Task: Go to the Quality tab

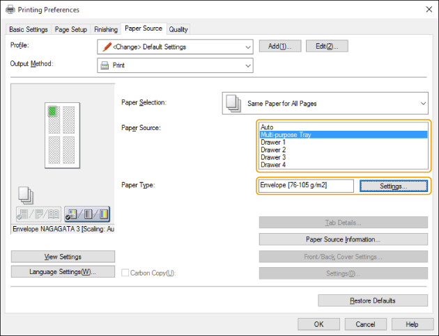Action: coord(178,29)
